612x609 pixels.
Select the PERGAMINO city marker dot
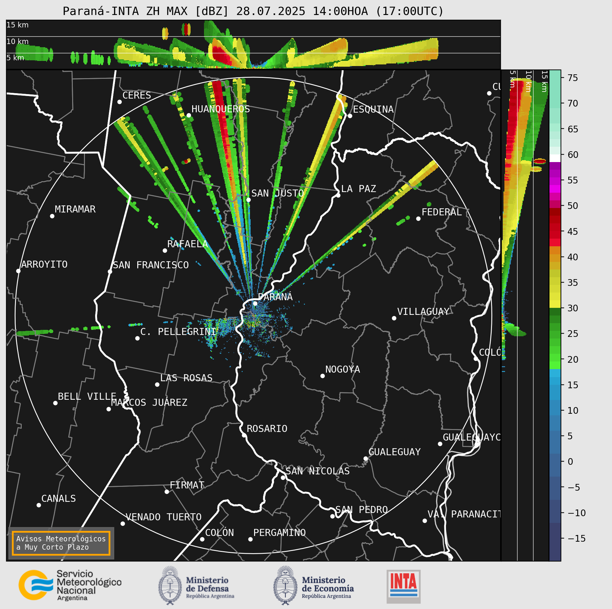tap(250, 539)
